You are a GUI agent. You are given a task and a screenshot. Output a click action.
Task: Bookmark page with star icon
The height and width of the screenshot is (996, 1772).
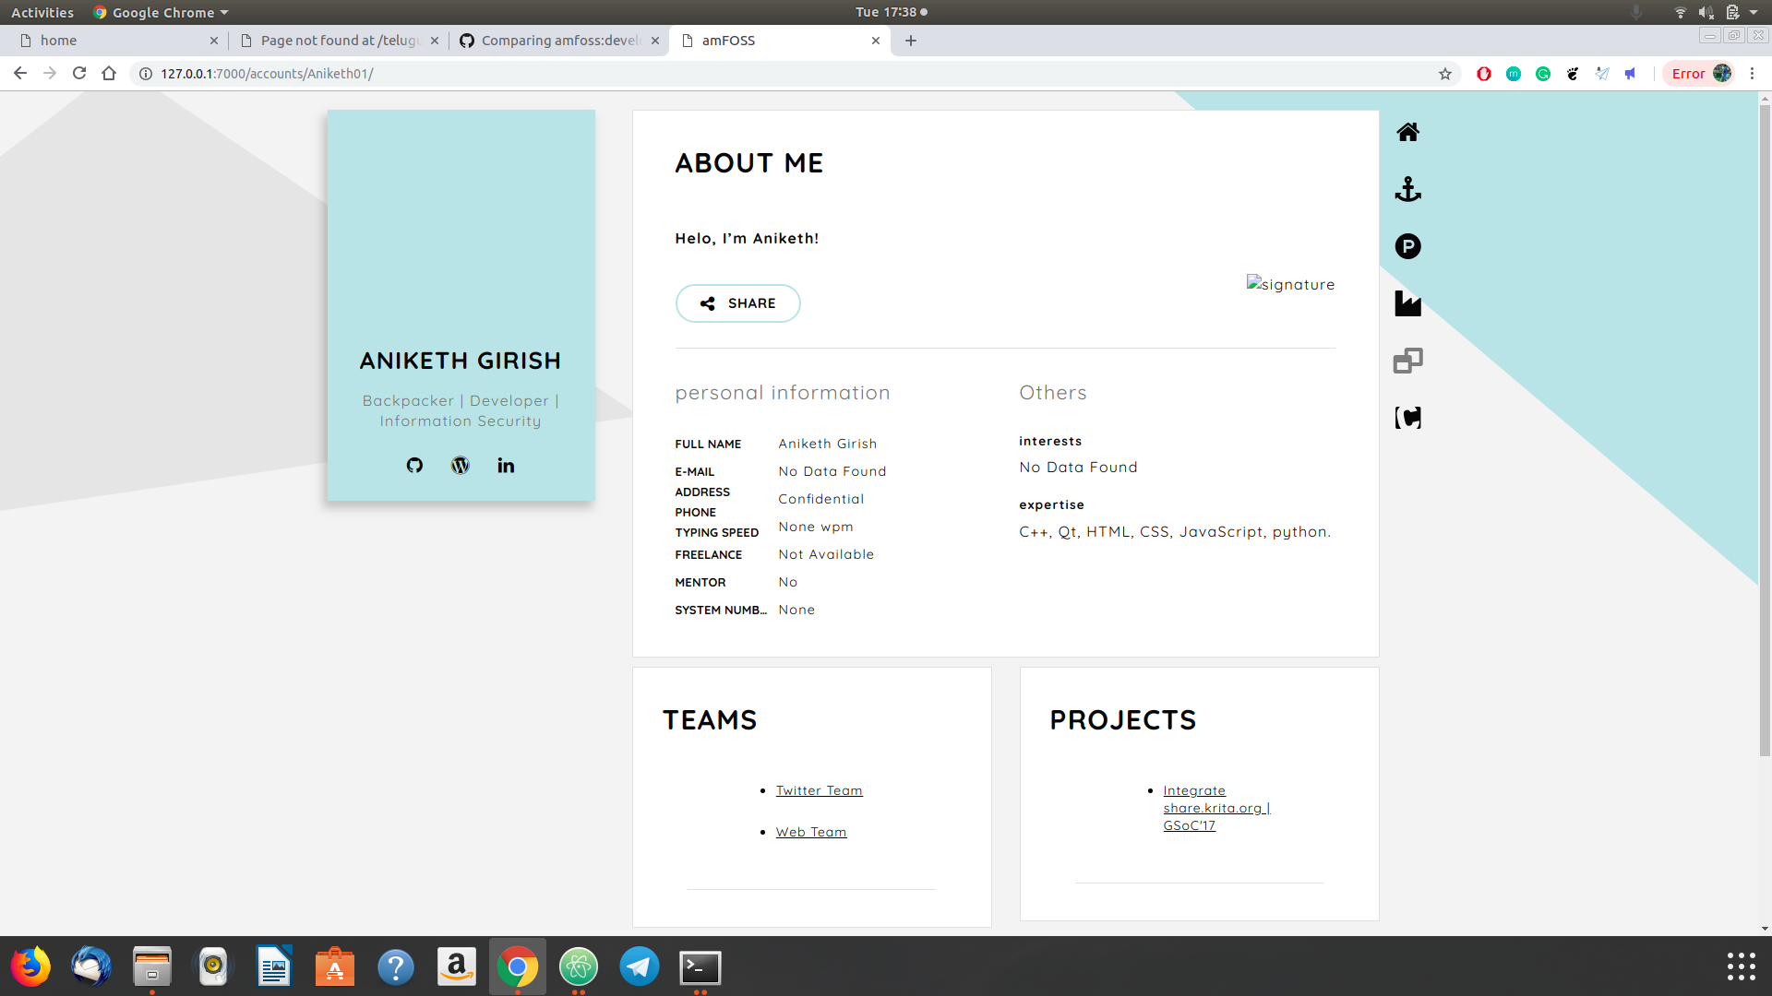(x=1445, y=74)
